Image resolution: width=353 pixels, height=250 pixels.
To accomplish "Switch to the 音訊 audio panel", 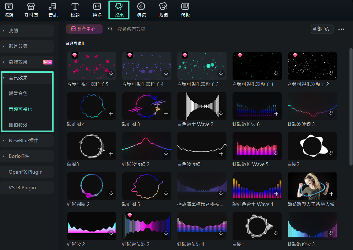I will coord(53,10).
